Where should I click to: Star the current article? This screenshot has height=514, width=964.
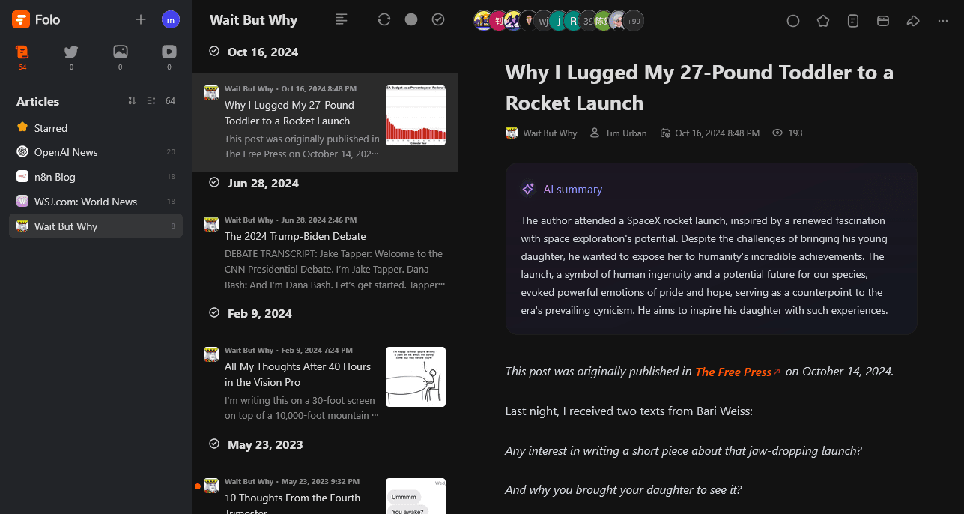coord(823,21)
